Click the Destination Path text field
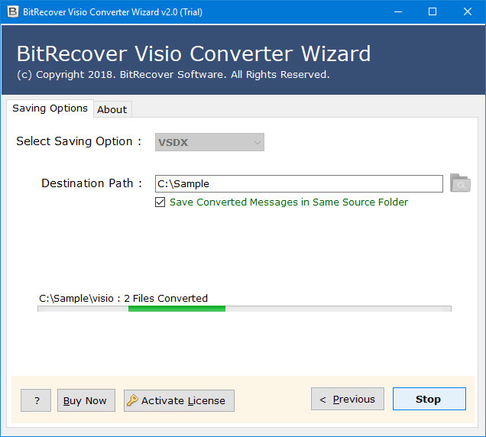Image resolution: width=486 pixels, height=437 pixels. coord(299,183)
